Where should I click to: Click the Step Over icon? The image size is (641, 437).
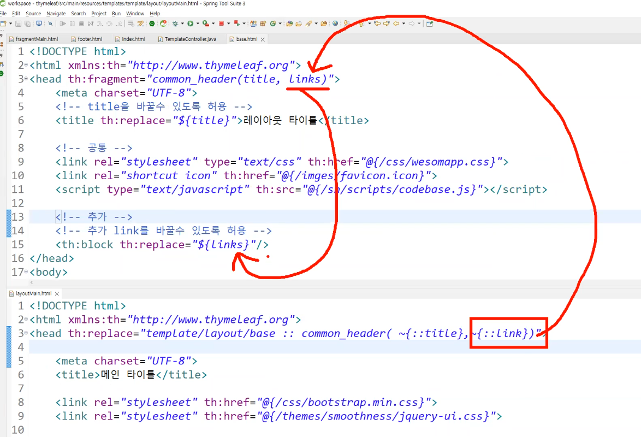point(109,23)
